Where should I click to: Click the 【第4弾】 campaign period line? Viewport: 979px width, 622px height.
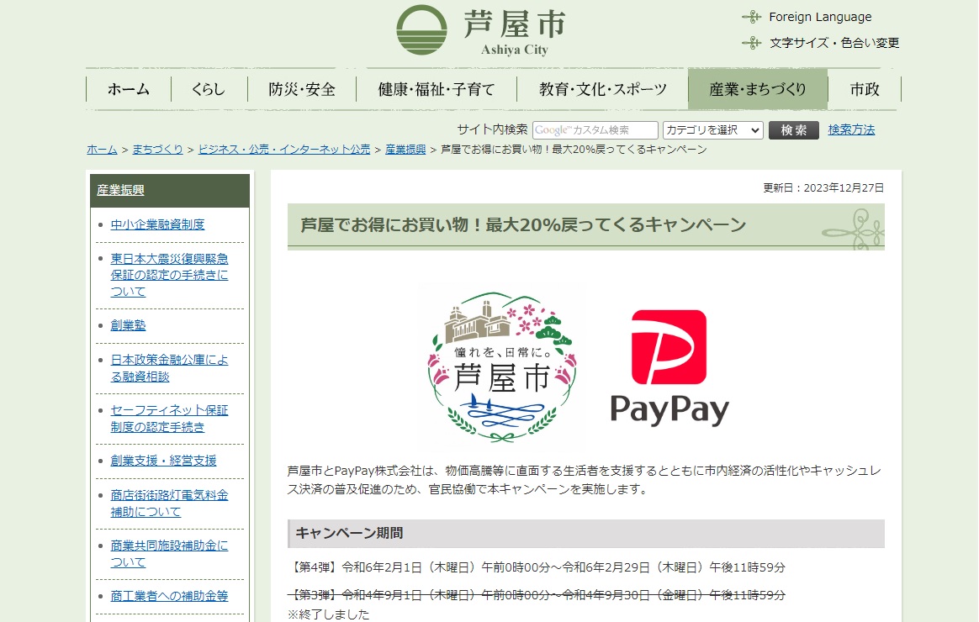click(x=537, y=567)
